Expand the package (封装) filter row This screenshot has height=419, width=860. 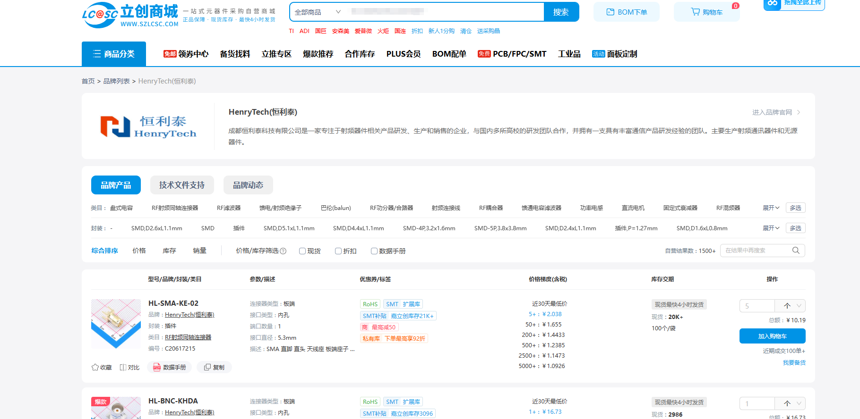771,228
